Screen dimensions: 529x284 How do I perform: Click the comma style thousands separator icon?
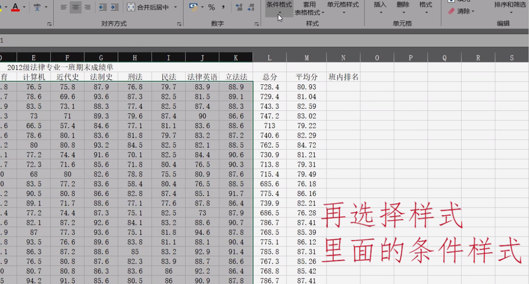tap(222, 7)
